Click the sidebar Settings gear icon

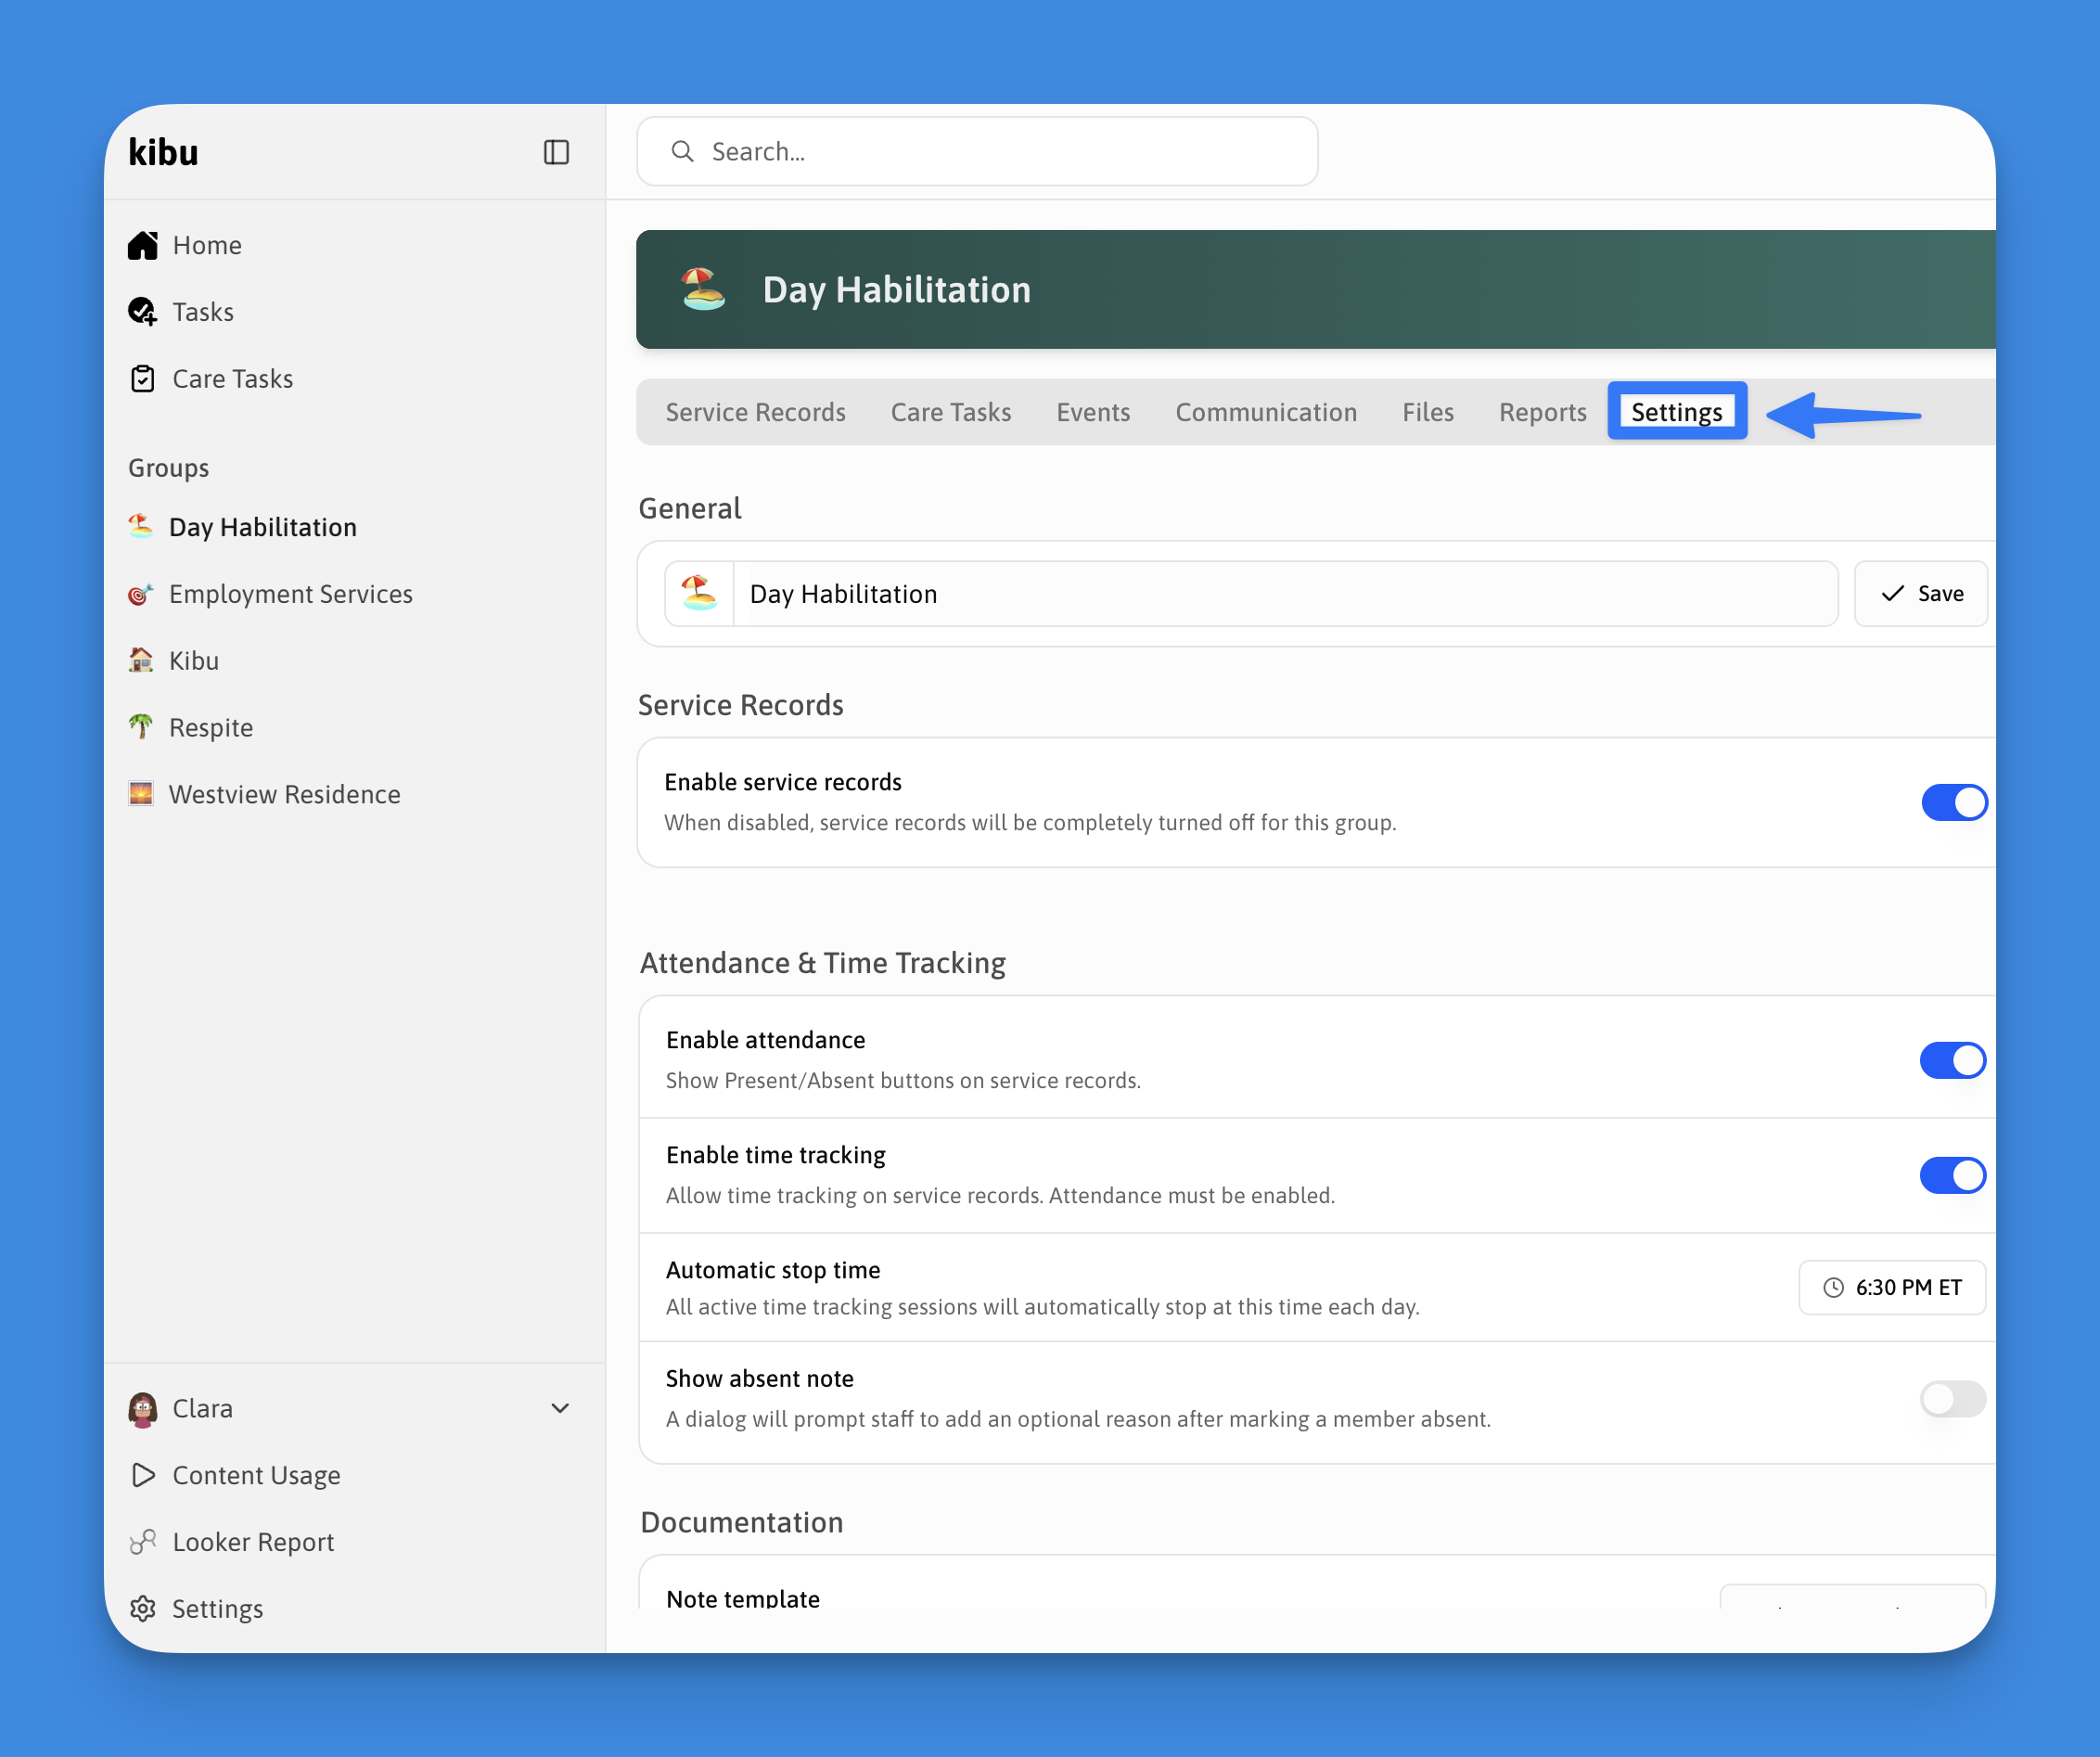point(143,1609)
